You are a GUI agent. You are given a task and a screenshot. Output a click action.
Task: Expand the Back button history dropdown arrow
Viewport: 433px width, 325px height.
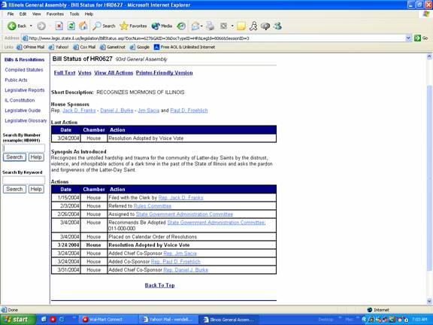point(31,26)
